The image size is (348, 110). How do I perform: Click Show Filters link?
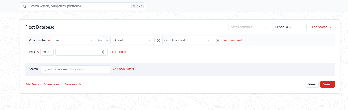[x=125, y=69]
